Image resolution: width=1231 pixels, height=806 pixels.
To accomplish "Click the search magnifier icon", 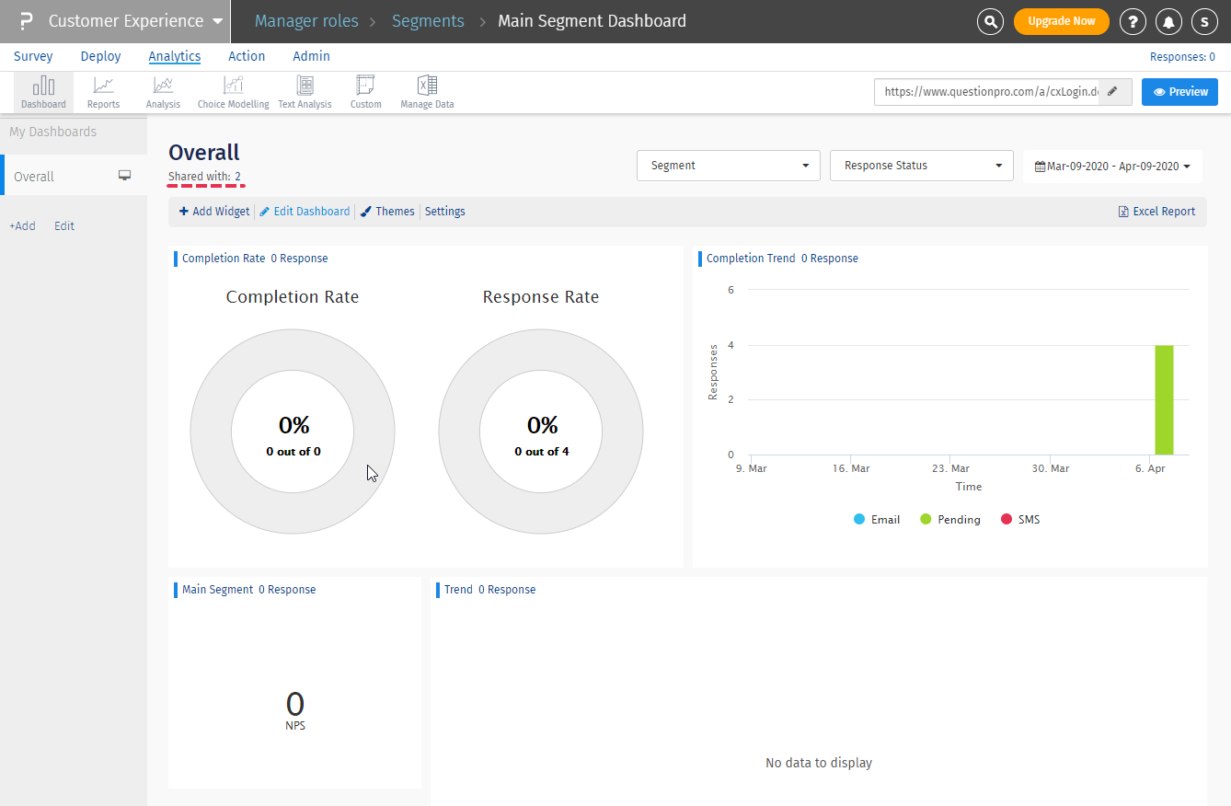I will point(990,21).
